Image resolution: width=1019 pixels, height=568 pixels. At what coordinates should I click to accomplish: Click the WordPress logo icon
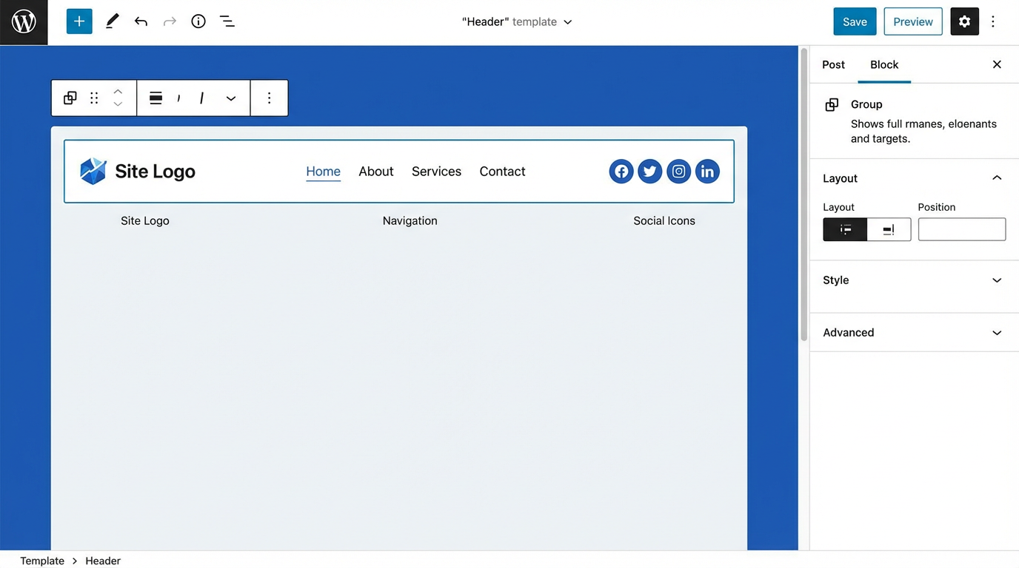(23, 21)
